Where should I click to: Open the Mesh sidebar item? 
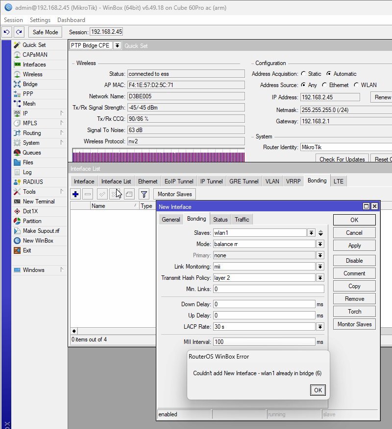pyautogui.click(x=29, y=104)
